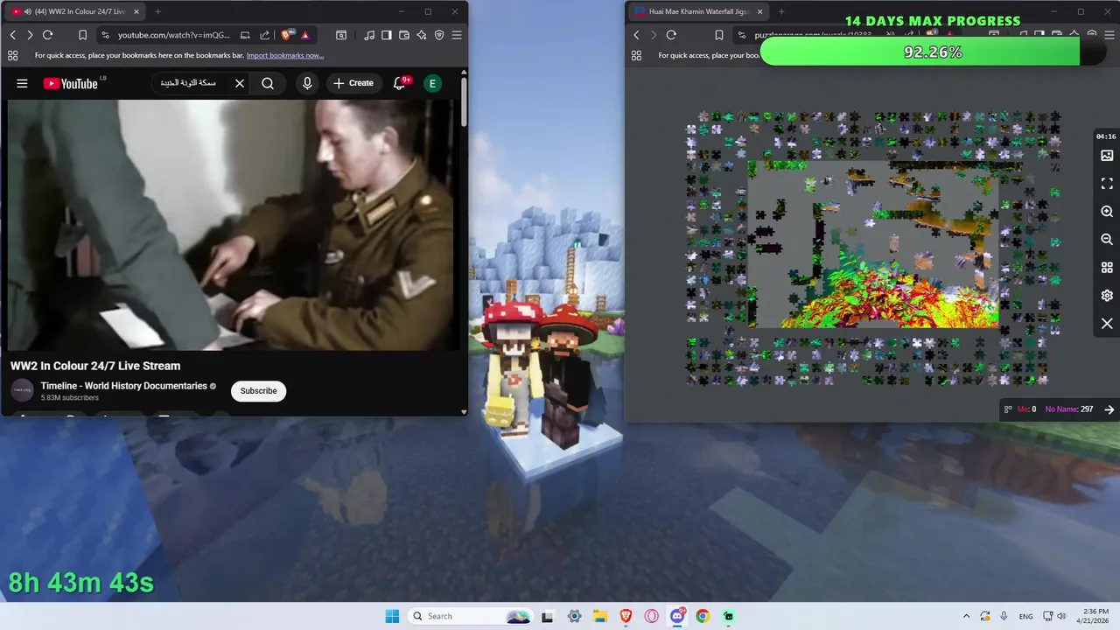Open Timeline - World History Documentaries channel link

click(x=123, y=386)
